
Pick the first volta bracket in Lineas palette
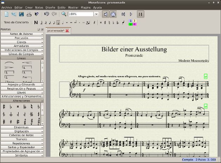click(x=27, y=67)
